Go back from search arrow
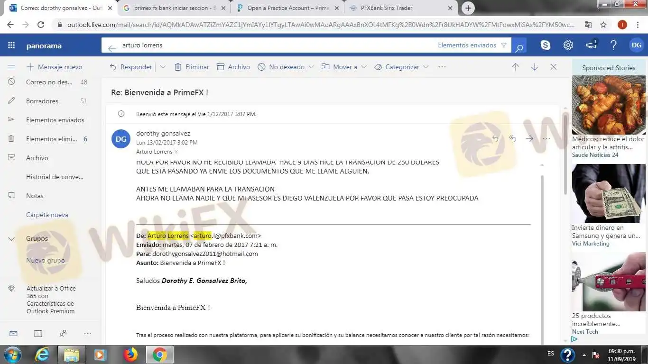 point(111,48)
